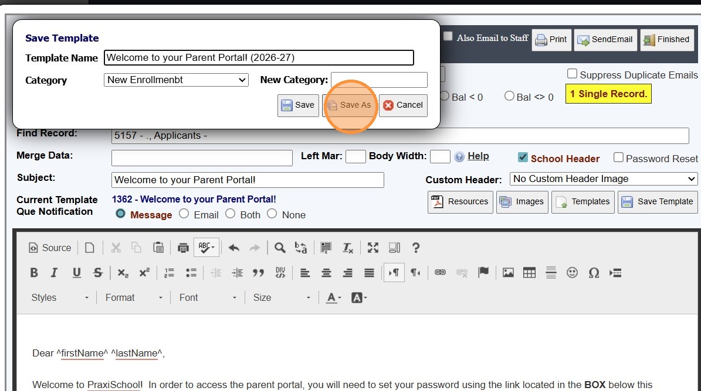Justify the text alignment
This screenshot has width=701, height=391.
[x=370, y=273]
